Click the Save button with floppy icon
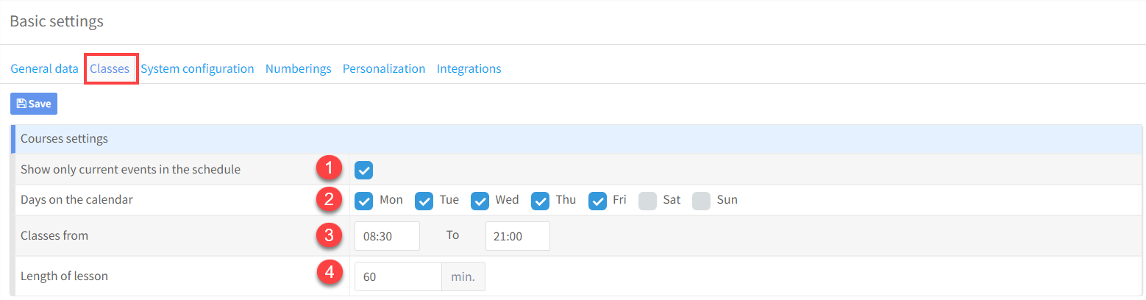 (x=34, y=104)
